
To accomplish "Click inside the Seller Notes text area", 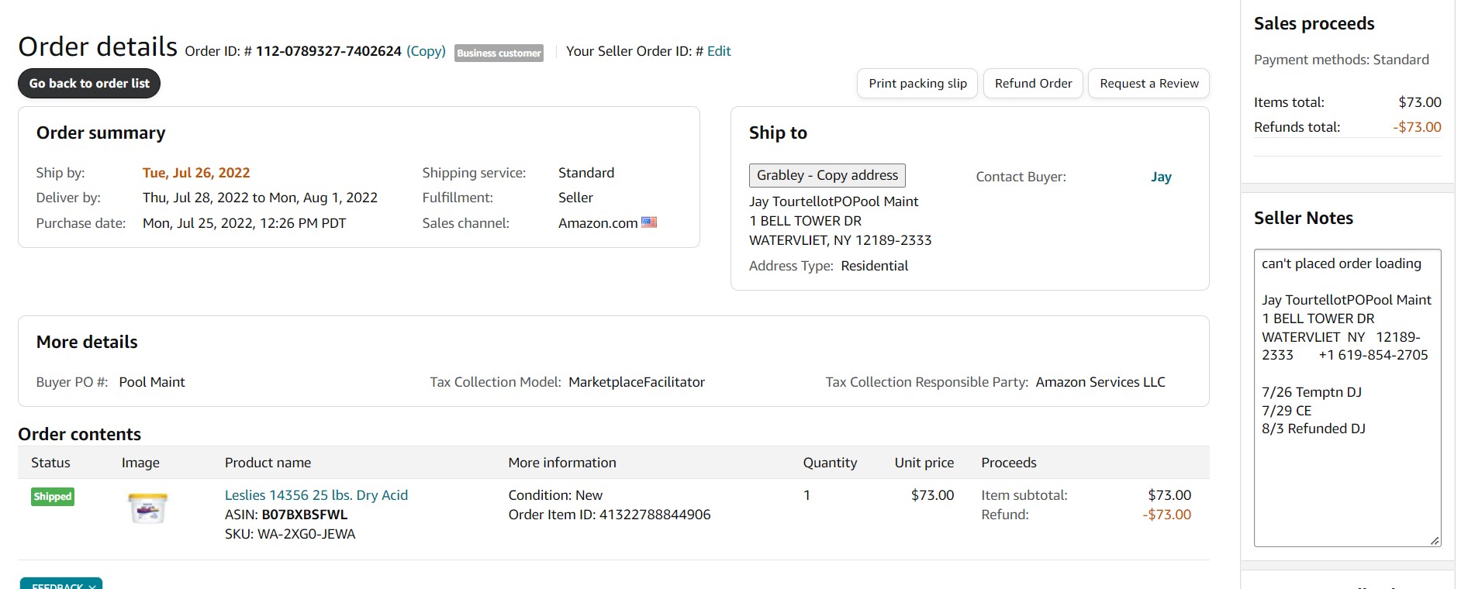I will (1347, 398).
